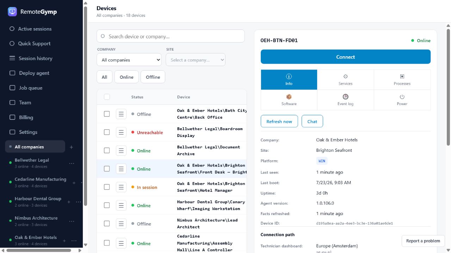Add a site to Oak & Ember Hotels

[x=64, y=241]
